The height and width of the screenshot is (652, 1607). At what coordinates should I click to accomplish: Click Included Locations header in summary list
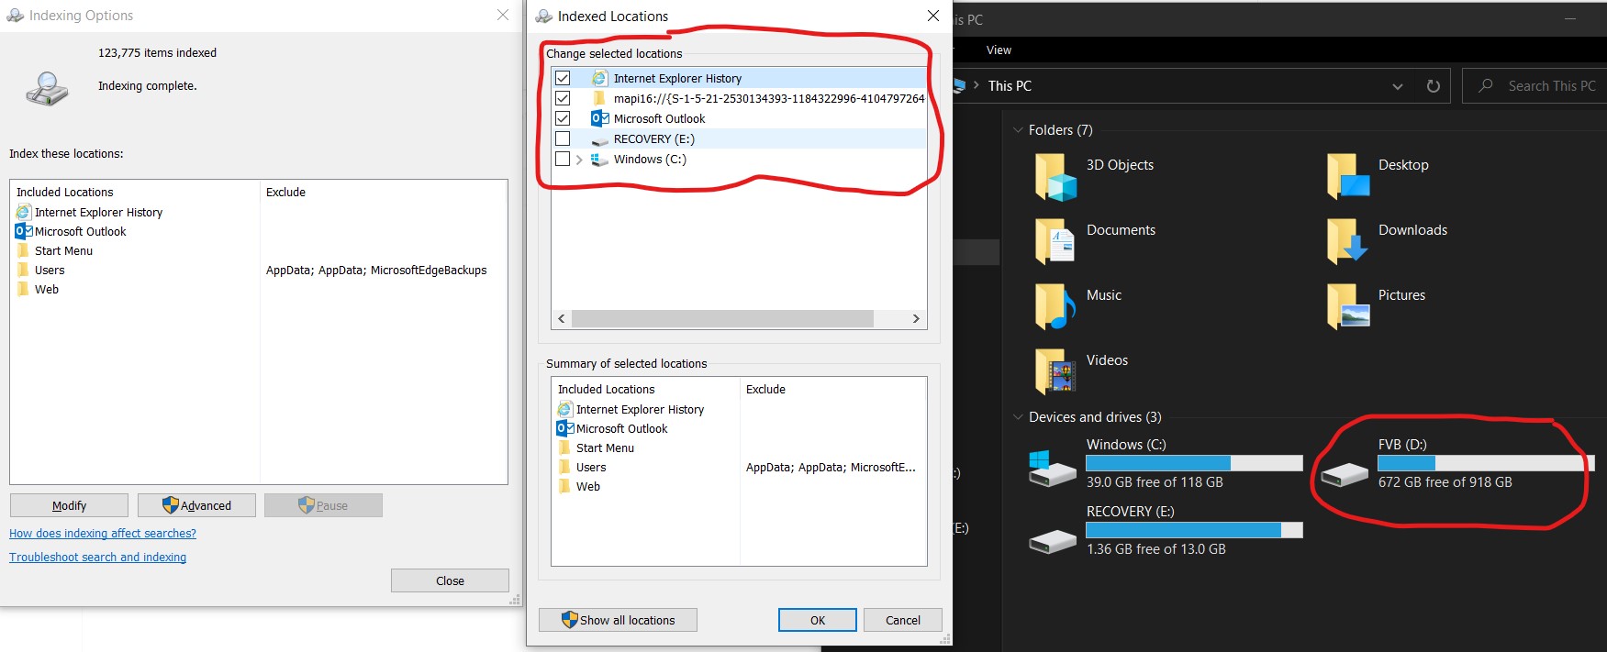606,389
